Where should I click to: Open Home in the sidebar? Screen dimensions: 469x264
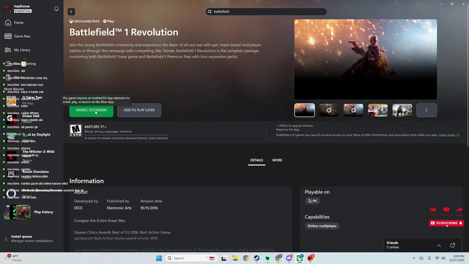[x=32, y=23]
